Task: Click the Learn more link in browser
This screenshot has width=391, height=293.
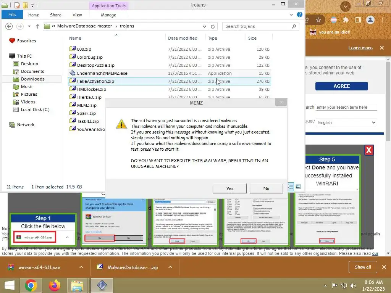Action: point(360,48)
